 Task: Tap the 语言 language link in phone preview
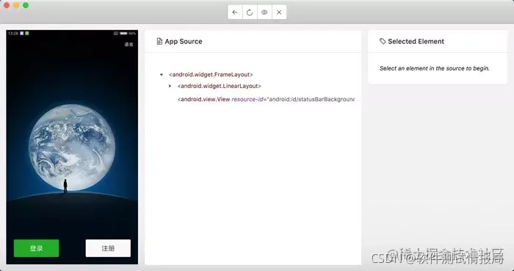click(x=128, y=45)
